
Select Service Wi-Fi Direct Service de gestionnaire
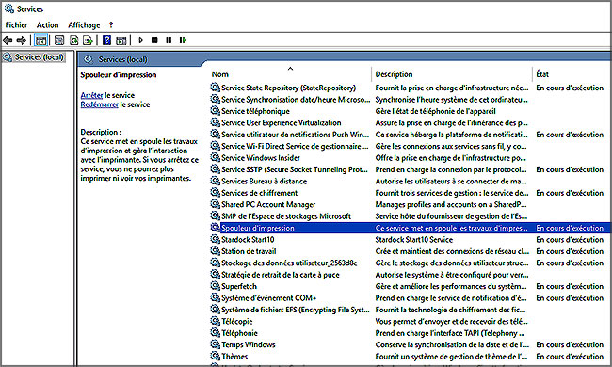(x=295, y=146)
